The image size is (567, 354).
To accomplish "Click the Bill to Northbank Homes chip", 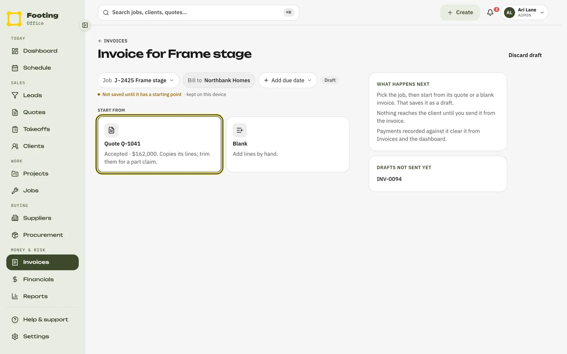I will point(219,80).
